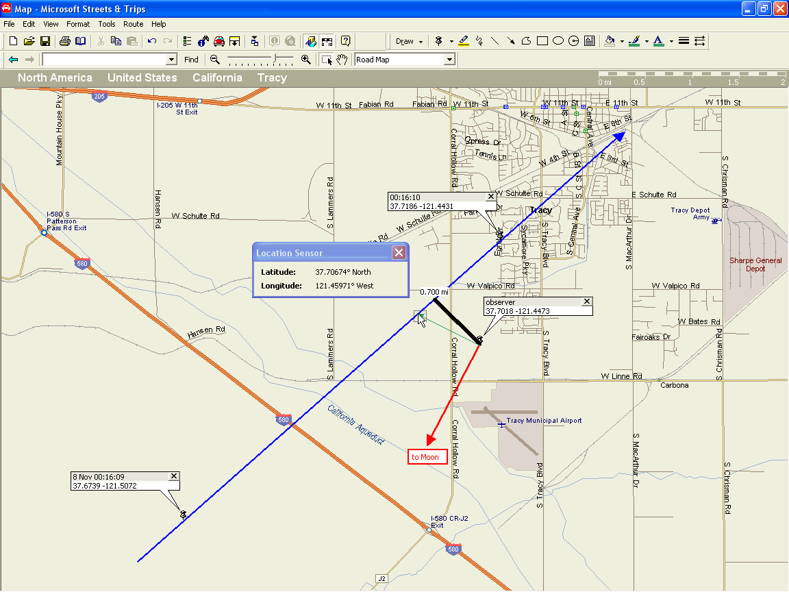Screen dimensions: 789x592
Task: Choose the Oval shape tool
Action: tap(558, 41)
